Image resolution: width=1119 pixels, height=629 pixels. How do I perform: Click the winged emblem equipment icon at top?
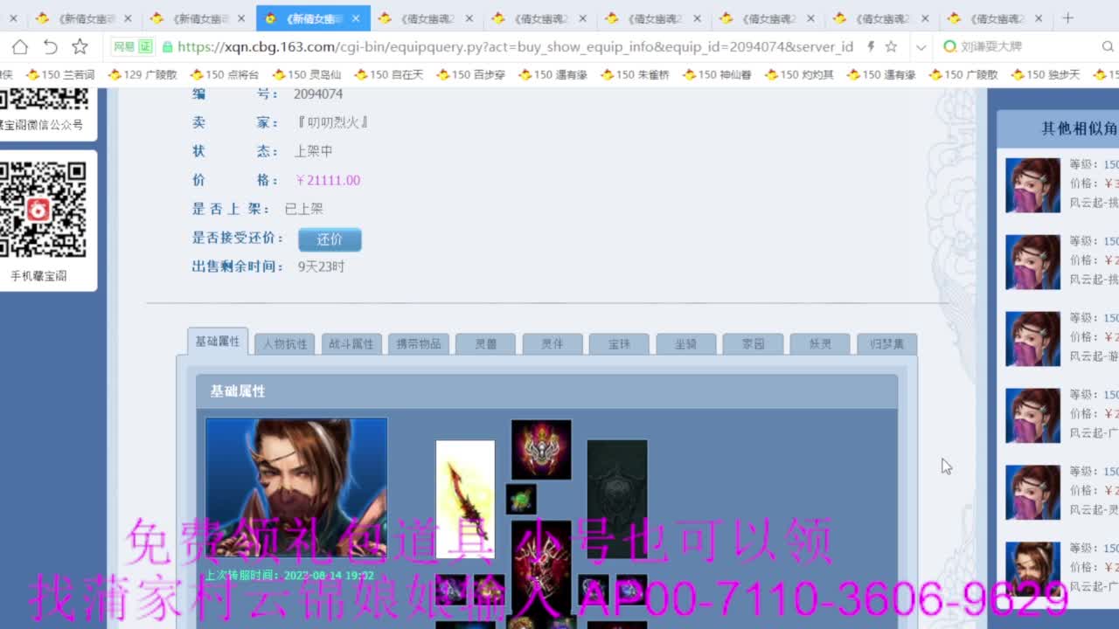pyautogui.click(x=541, y=449)
